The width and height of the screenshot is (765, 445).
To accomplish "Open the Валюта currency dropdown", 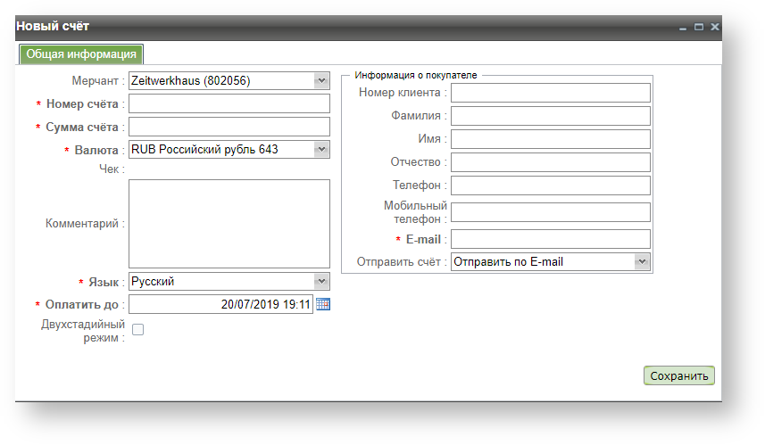I will tap(321, 150).
